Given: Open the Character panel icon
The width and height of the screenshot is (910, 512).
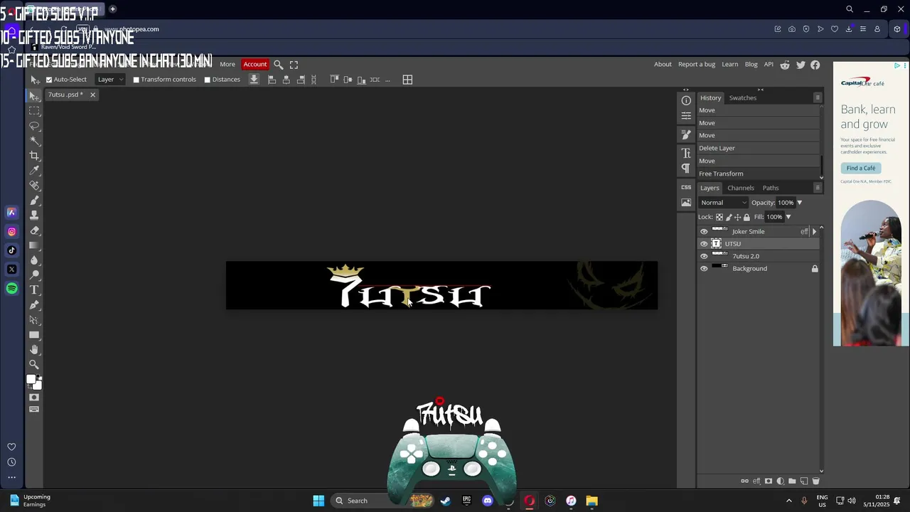Looking at the screenshot, I should pyautogui.click(x=686, y=153).
